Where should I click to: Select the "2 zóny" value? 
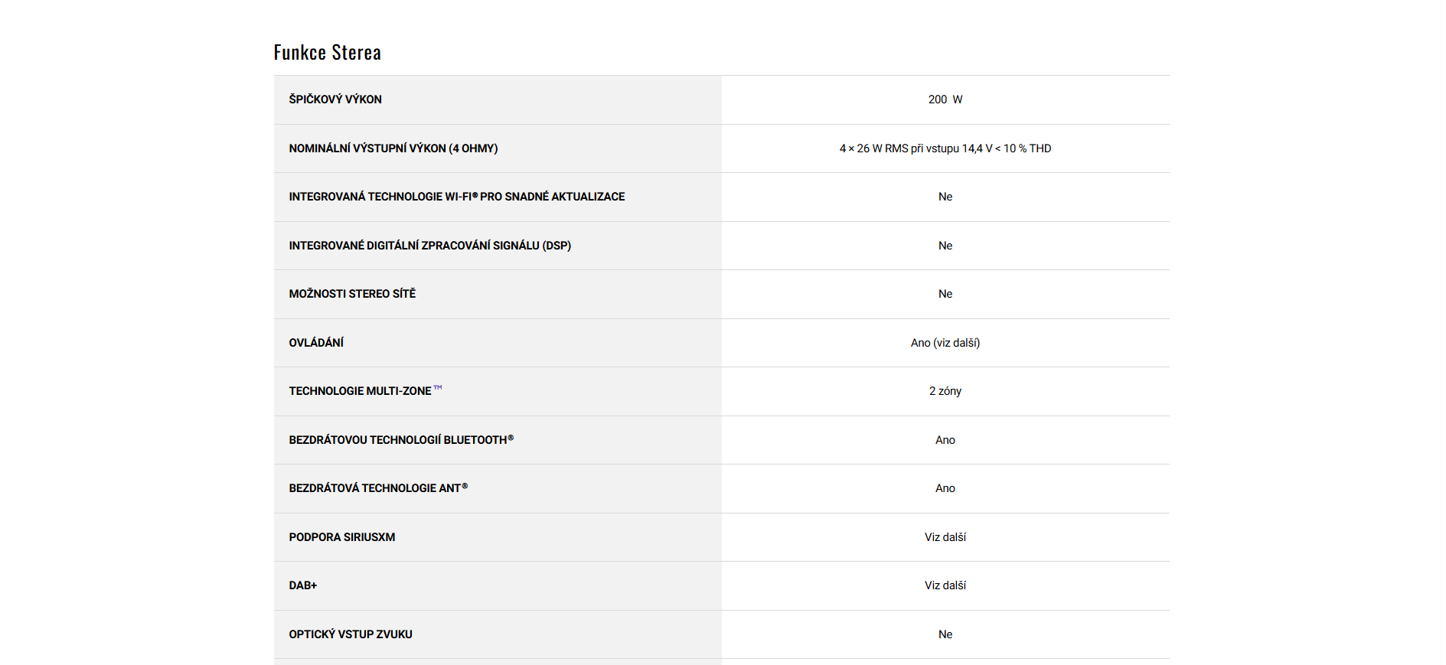pos(945,391)
